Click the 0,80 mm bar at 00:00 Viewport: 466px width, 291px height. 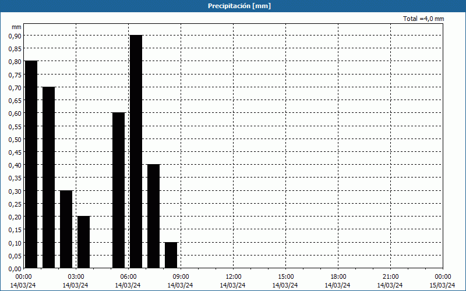coord(31,165)
